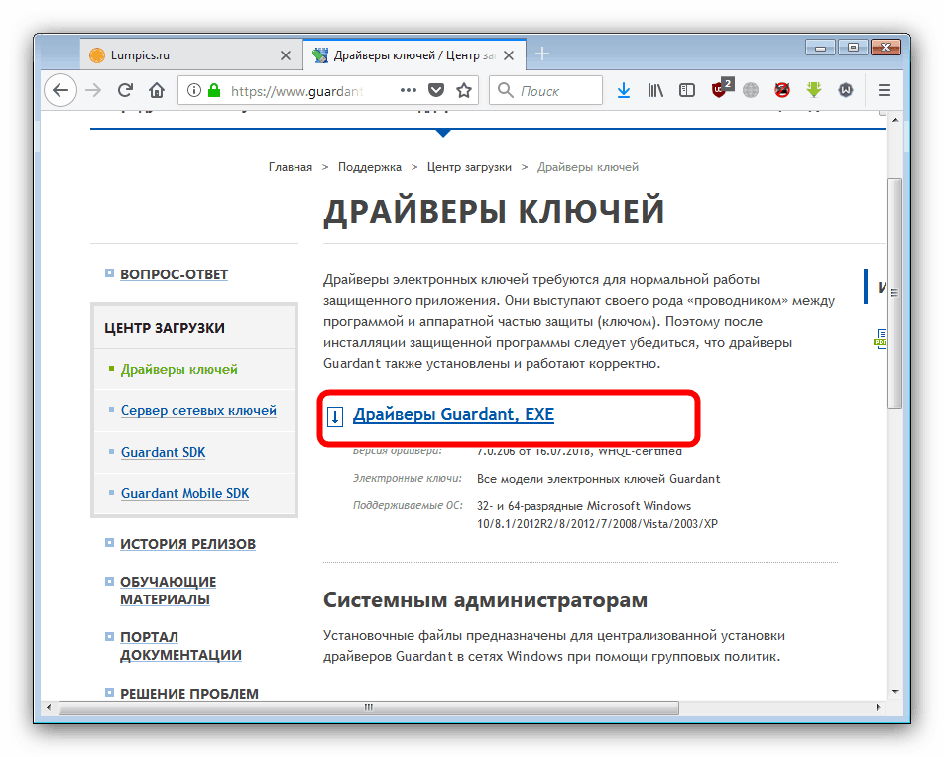944x757 pixels.
Task: Open the Library bookmarks icon
Action: pos(655,91)
